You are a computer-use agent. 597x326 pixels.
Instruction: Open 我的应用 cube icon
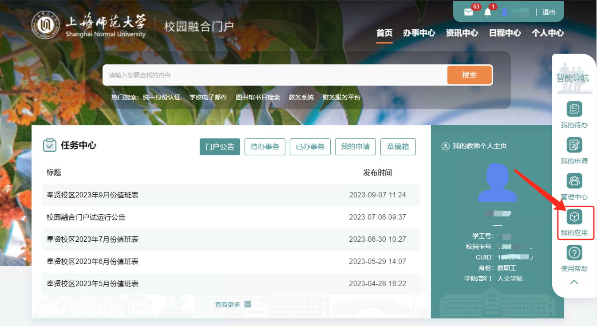pos(575,217)
